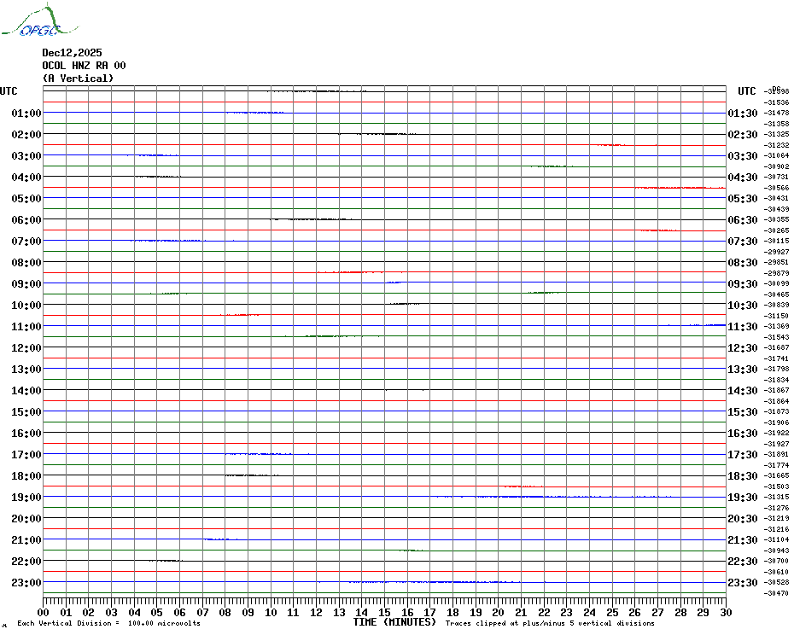The height and width of the screenshot is (635, 794).
Task: Click the right 'UTC' axis heading
Action: [746, 91]
